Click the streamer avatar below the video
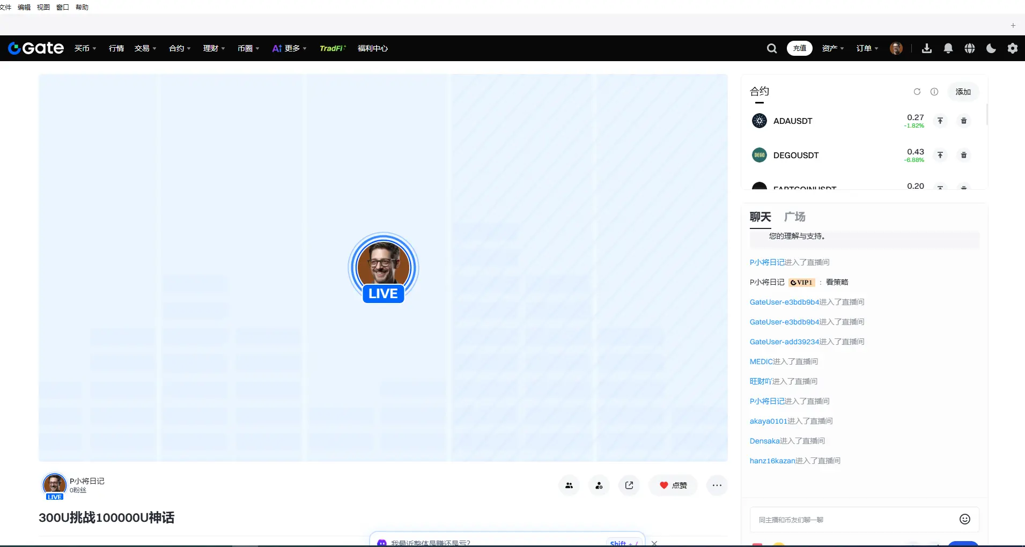This screenshot has height=547, width=1025. [54, 485]
